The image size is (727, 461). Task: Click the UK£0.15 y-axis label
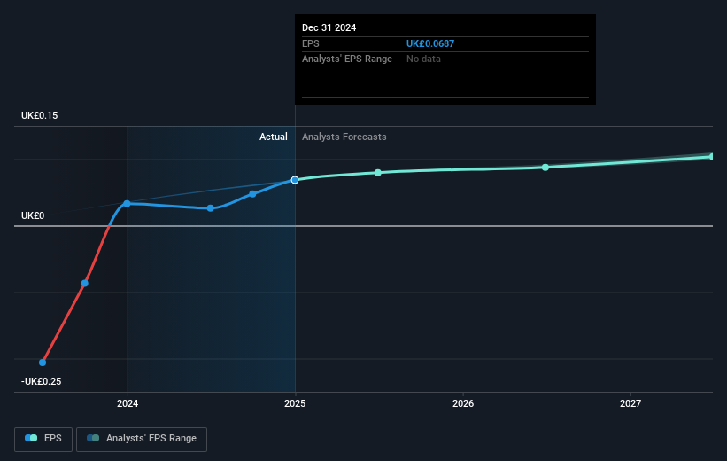click(x=40, y=115)
